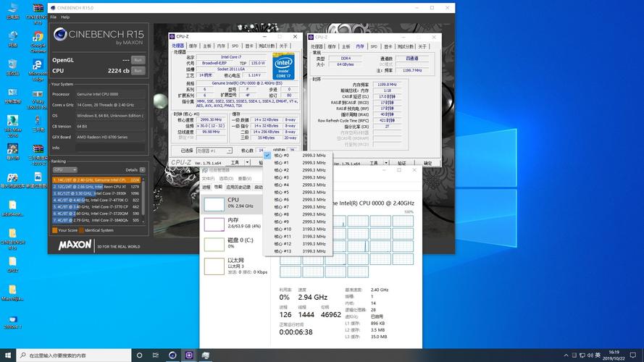Show hidden tray icons chevron

[566, 355]
